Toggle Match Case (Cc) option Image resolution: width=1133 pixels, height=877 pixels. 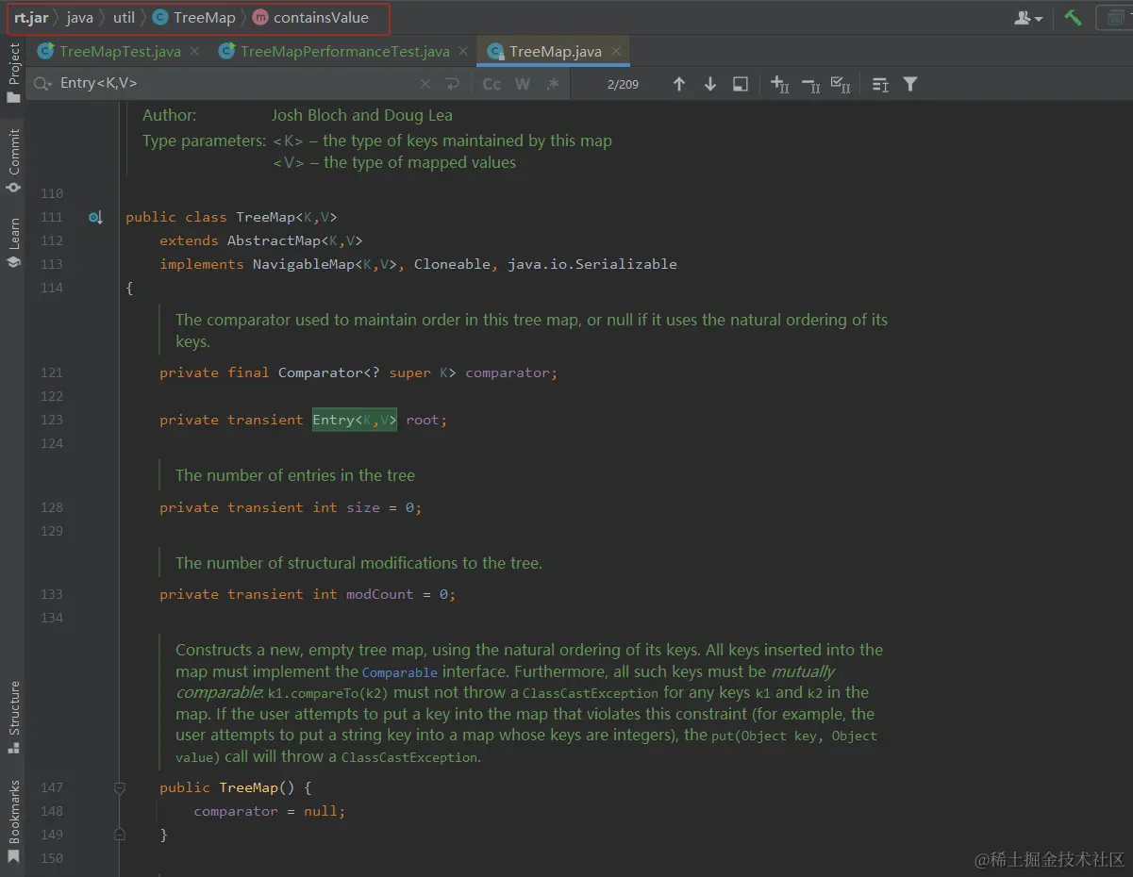pyautogui.click(x=492, y=84)
